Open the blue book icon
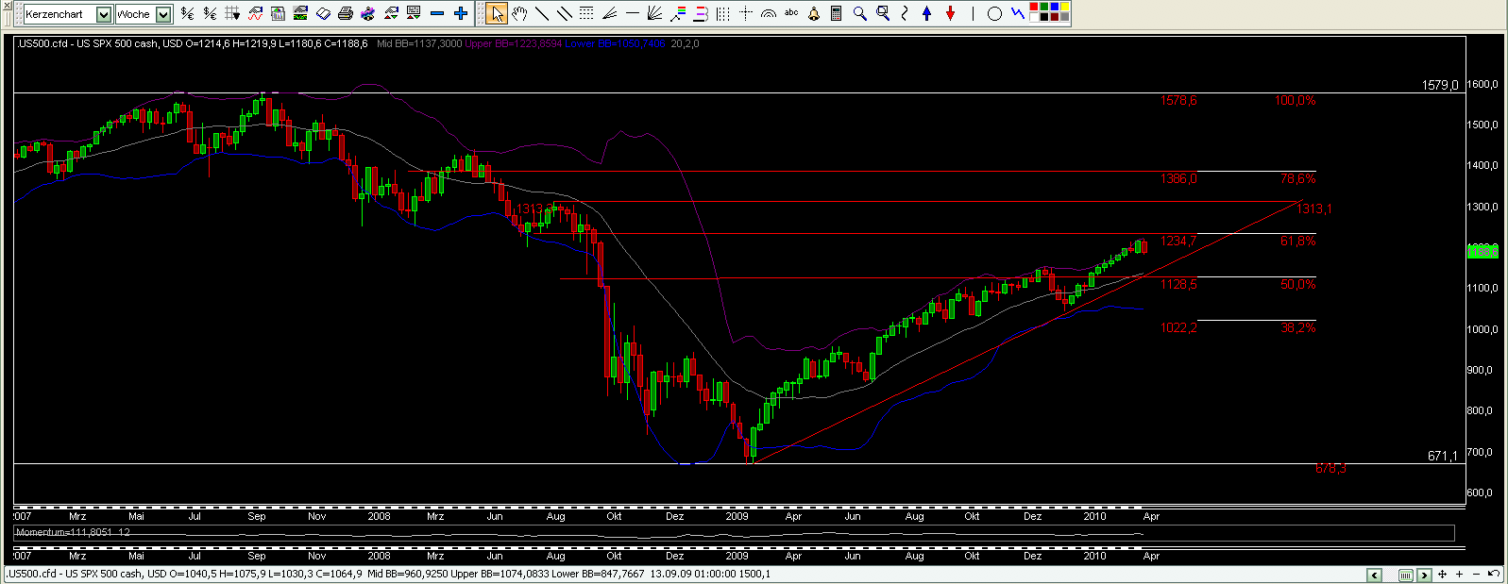Screen dimensions: 1508x584 323,13
